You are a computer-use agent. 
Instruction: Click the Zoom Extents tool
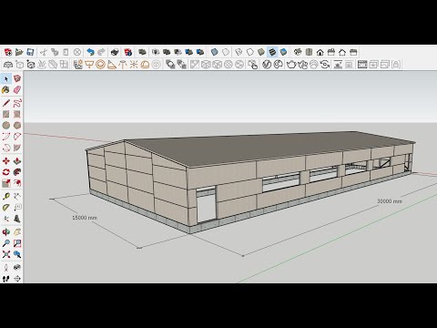[6, 254]
